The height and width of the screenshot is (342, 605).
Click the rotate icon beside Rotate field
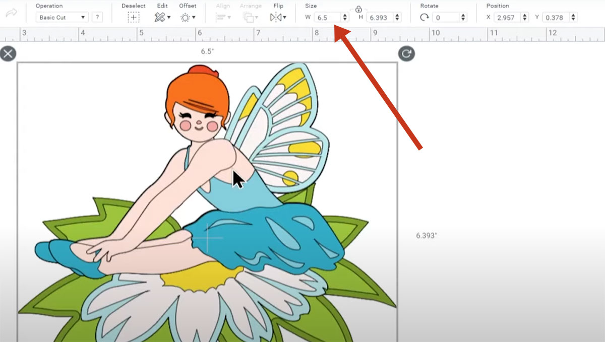coord(425,17)
